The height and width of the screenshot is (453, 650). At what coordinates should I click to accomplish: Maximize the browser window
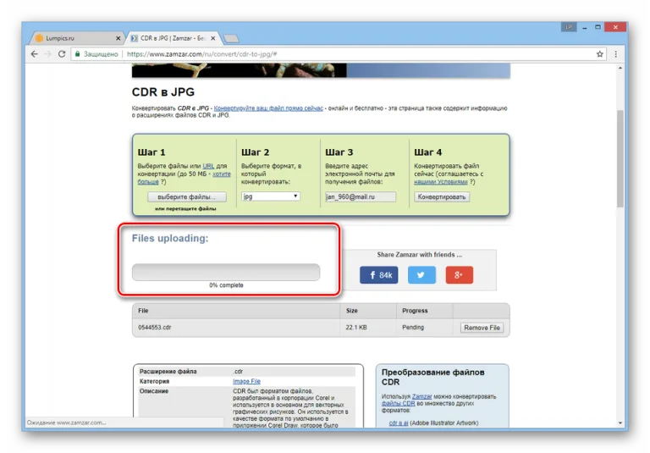[x=598, y=27]
